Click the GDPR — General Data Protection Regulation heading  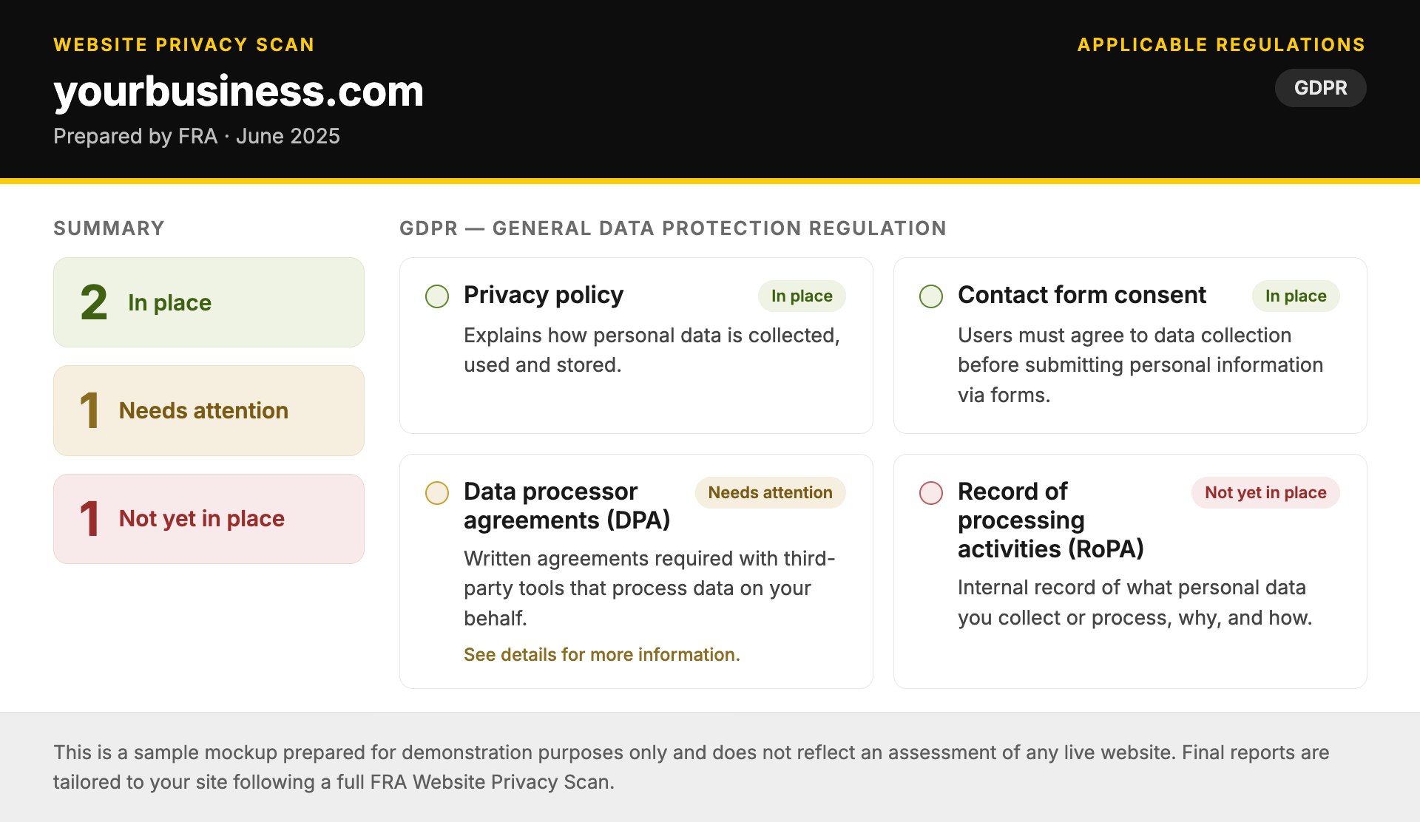673,228
